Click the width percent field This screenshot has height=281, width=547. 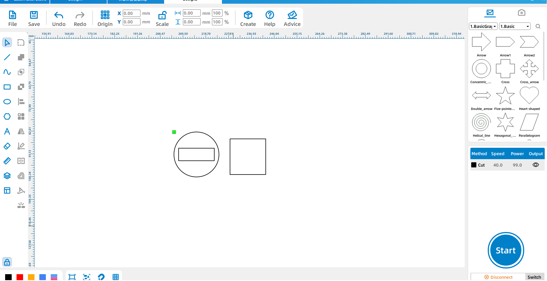click(x=217, y=13)
